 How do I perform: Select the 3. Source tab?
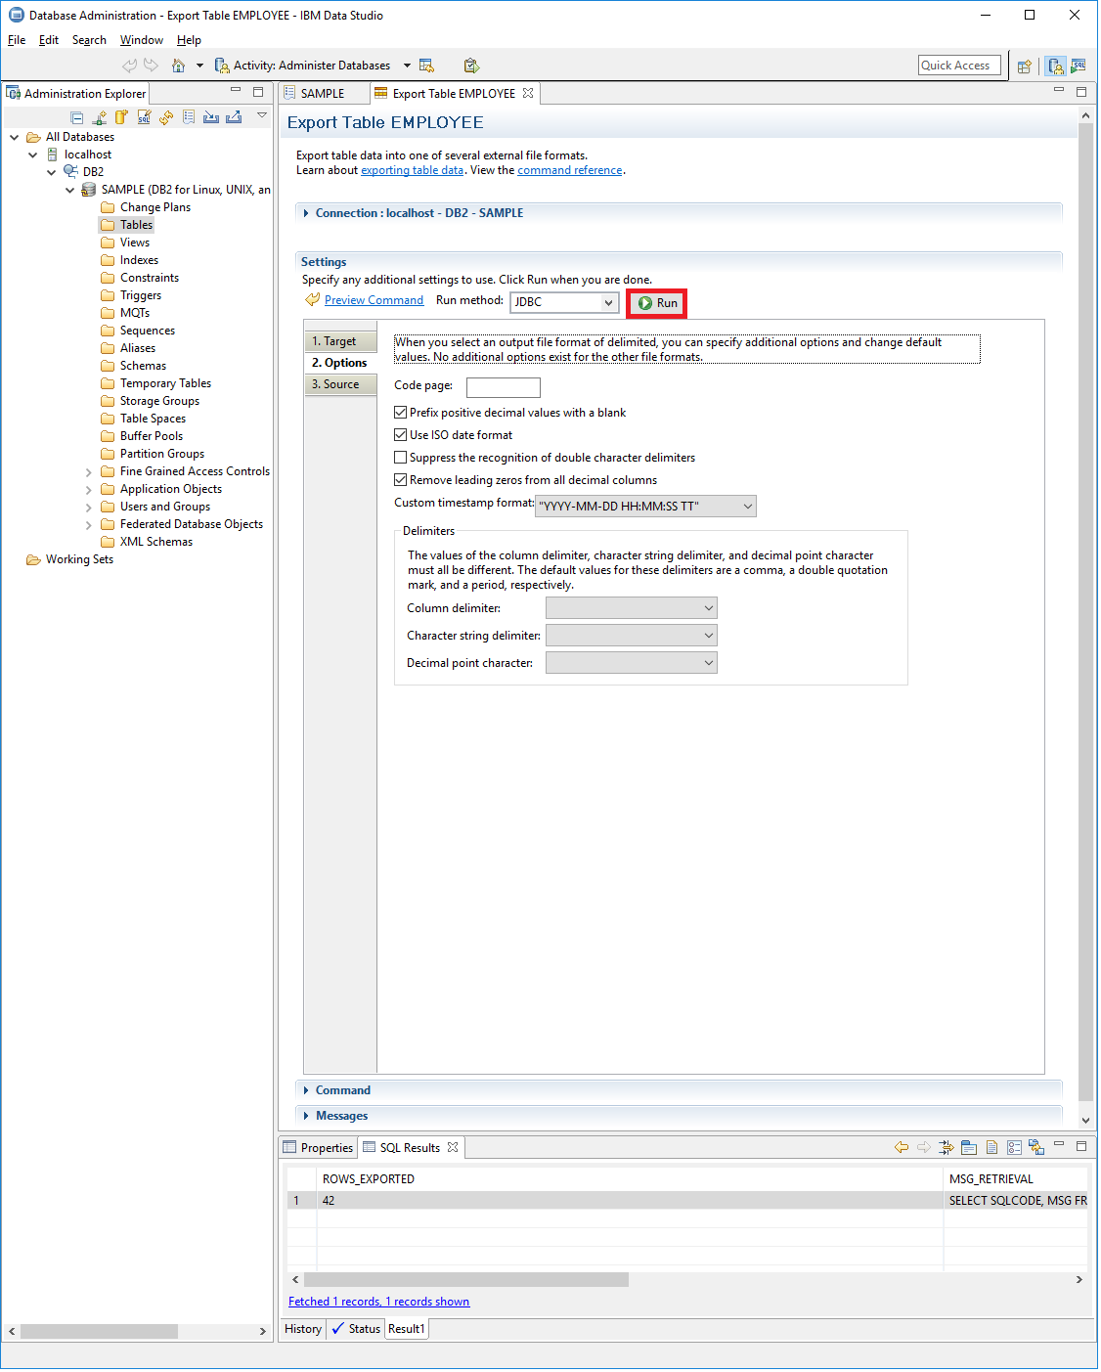point(340,384)
